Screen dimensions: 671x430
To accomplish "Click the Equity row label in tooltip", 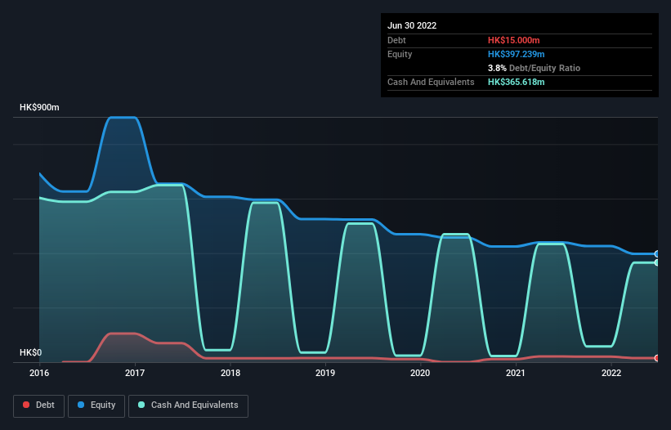I will tap(400, 54).
